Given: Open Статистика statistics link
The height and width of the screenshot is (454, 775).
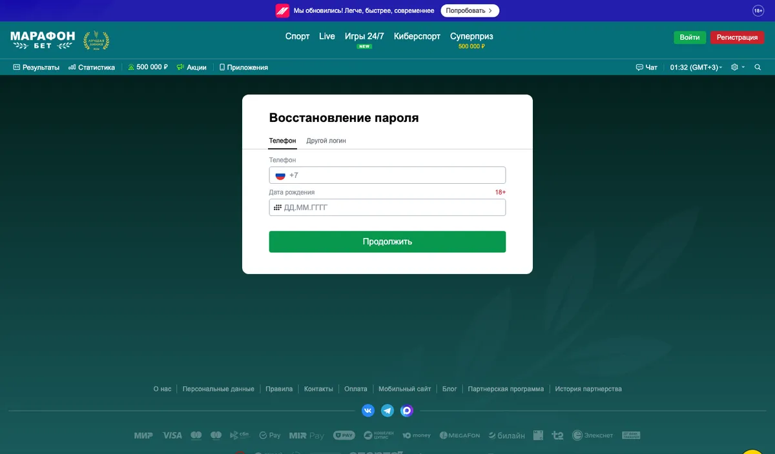Looking at the screenshot, I should [x=92, y=67].
